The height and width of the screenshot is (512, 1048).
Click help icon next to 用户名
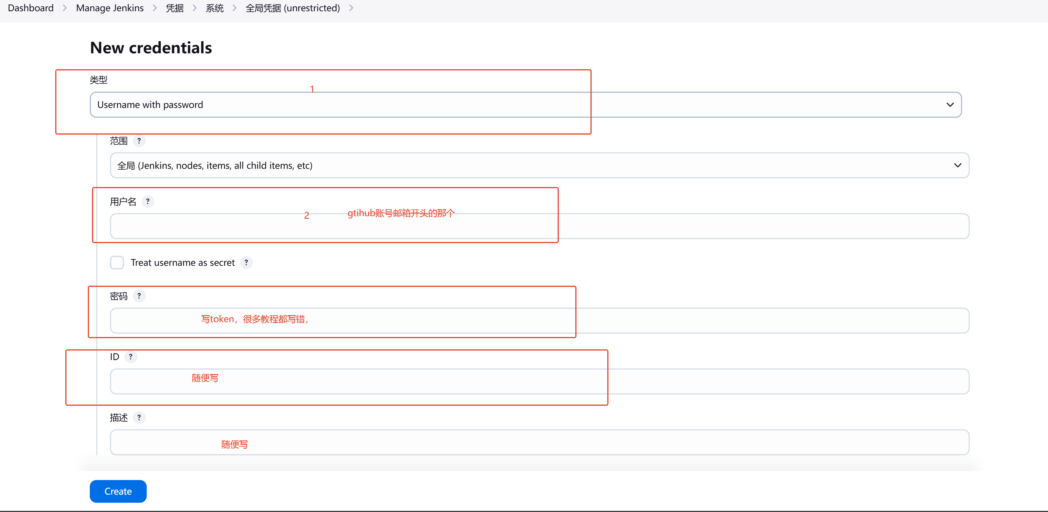click(x=148, y=201)
